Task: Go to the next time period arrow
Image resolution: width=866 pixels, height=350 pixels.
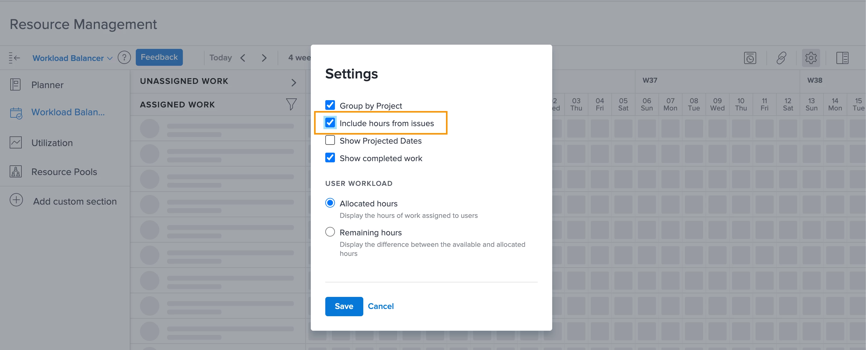Action: (x=264, y=58)
